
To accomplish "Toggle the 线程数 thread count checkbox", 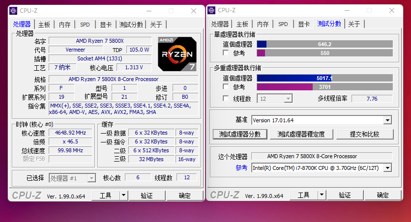I will pyautogui.click(x=226, y=98).
